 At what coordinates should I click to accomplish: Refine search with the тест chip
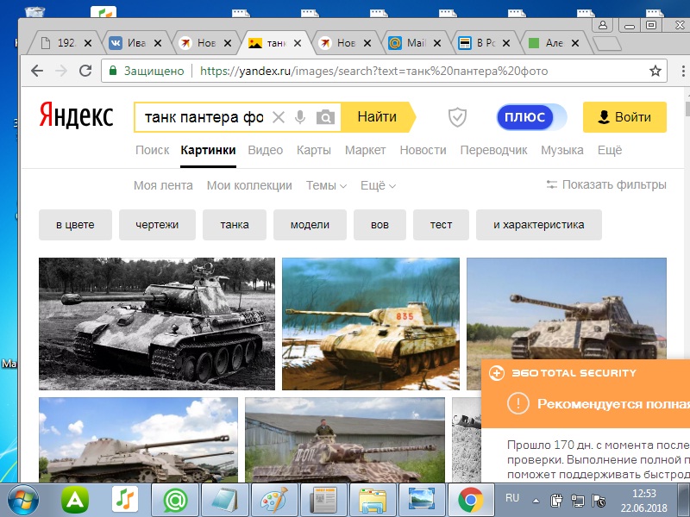(x=441, y=225)
